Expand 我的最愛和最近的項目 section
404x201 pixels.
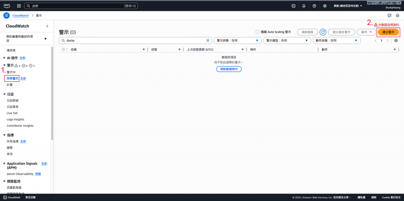click(46, 39)
